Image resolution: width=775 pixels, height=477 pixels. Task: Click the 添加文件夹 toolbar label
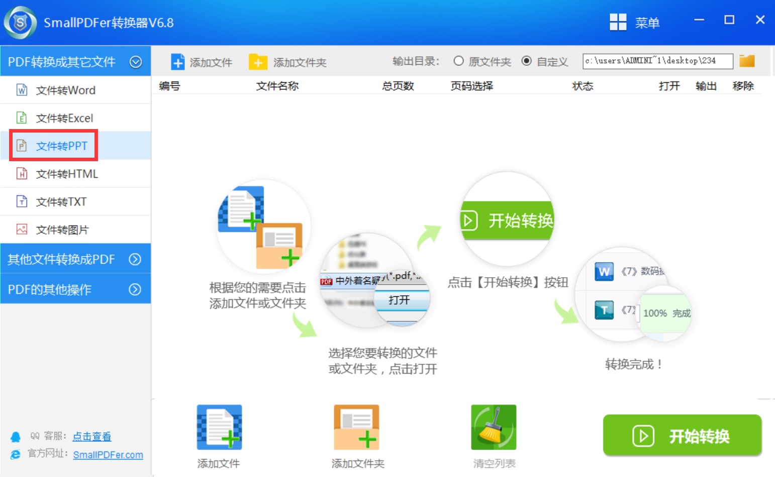pyautogui.click(x=300, y=62)
